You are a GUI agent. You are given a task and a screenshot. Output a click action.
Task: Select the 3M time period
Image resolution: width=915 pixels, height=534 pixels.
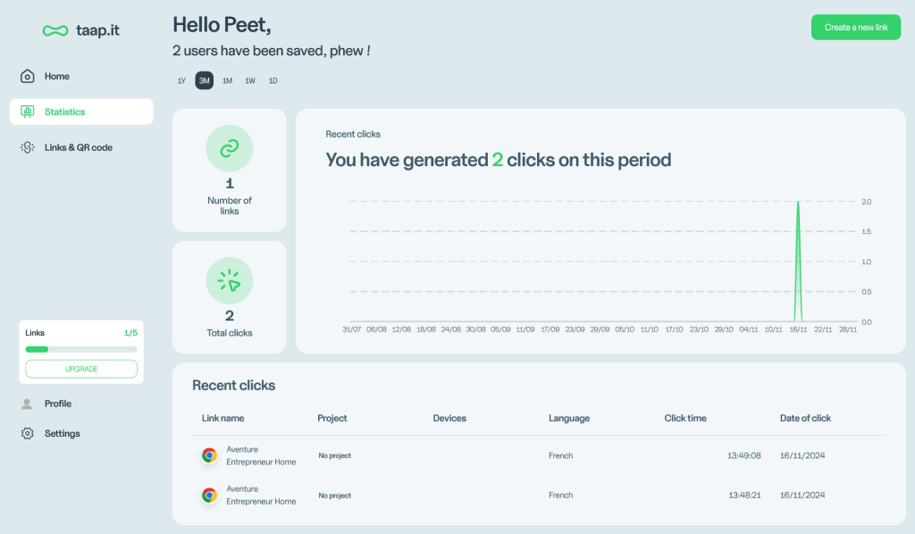(x=205, y=81)
